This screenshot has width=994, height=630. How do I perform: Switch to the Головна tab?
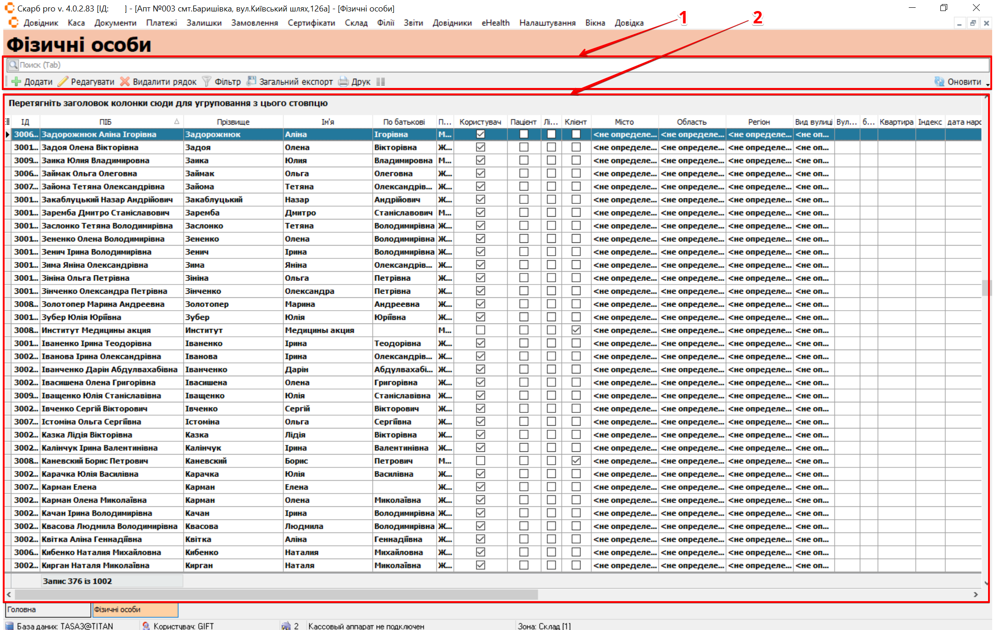pos(22,609)
